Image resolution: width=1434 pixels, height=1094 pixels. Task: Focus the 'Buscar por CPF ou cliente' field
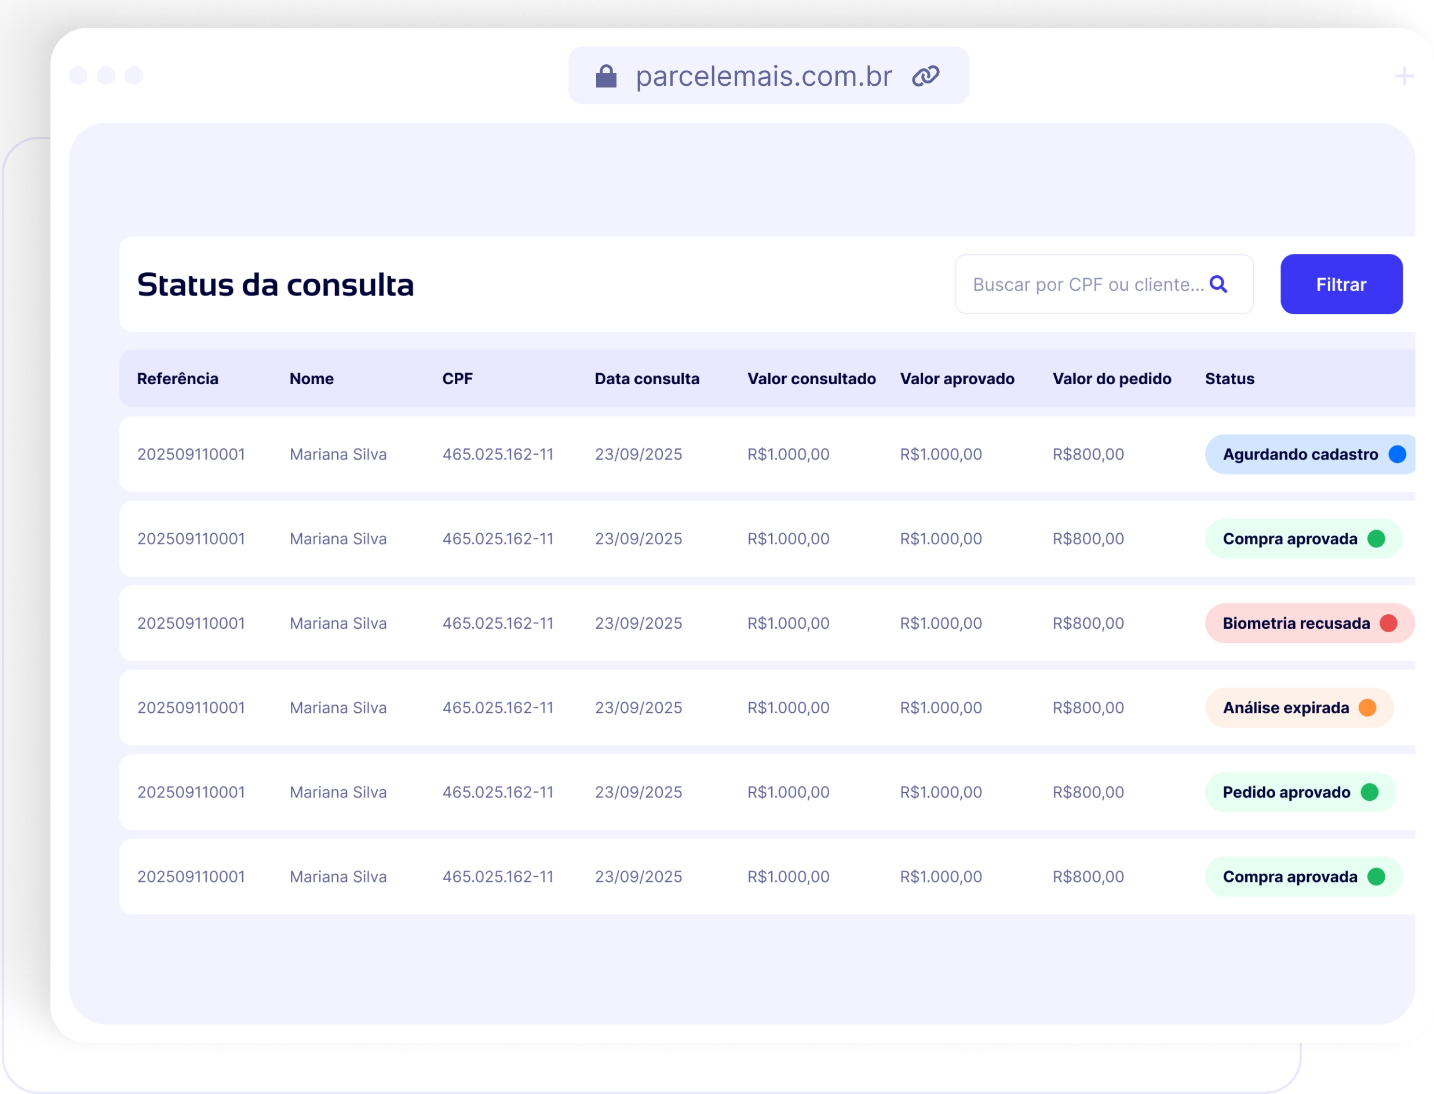1104,284
